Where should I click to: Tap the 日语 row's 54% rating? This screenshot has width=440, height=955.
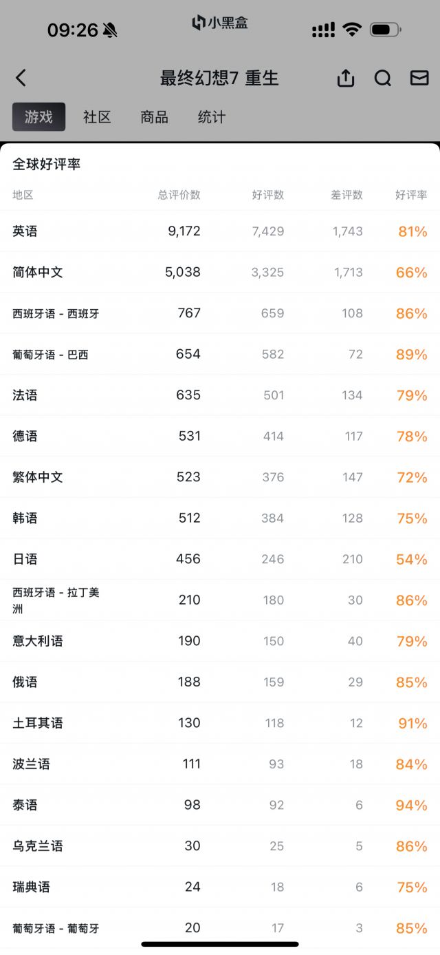(411, 559)
